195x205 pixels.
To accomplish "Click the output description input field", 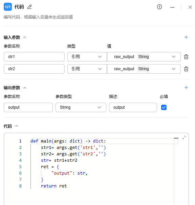I will click(133, 107).
